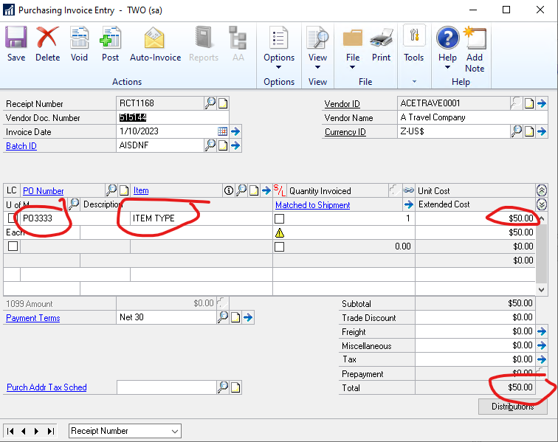Click Batch ID expansion arrow
The height and width of the screenshot is (442, 558).
pos(235,145)
